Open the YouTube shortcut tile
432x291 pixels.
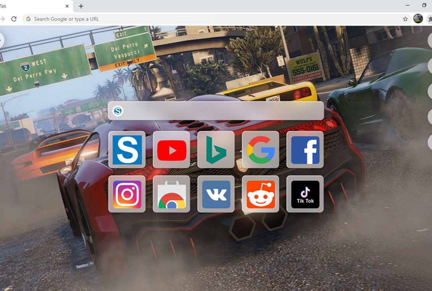172,150
